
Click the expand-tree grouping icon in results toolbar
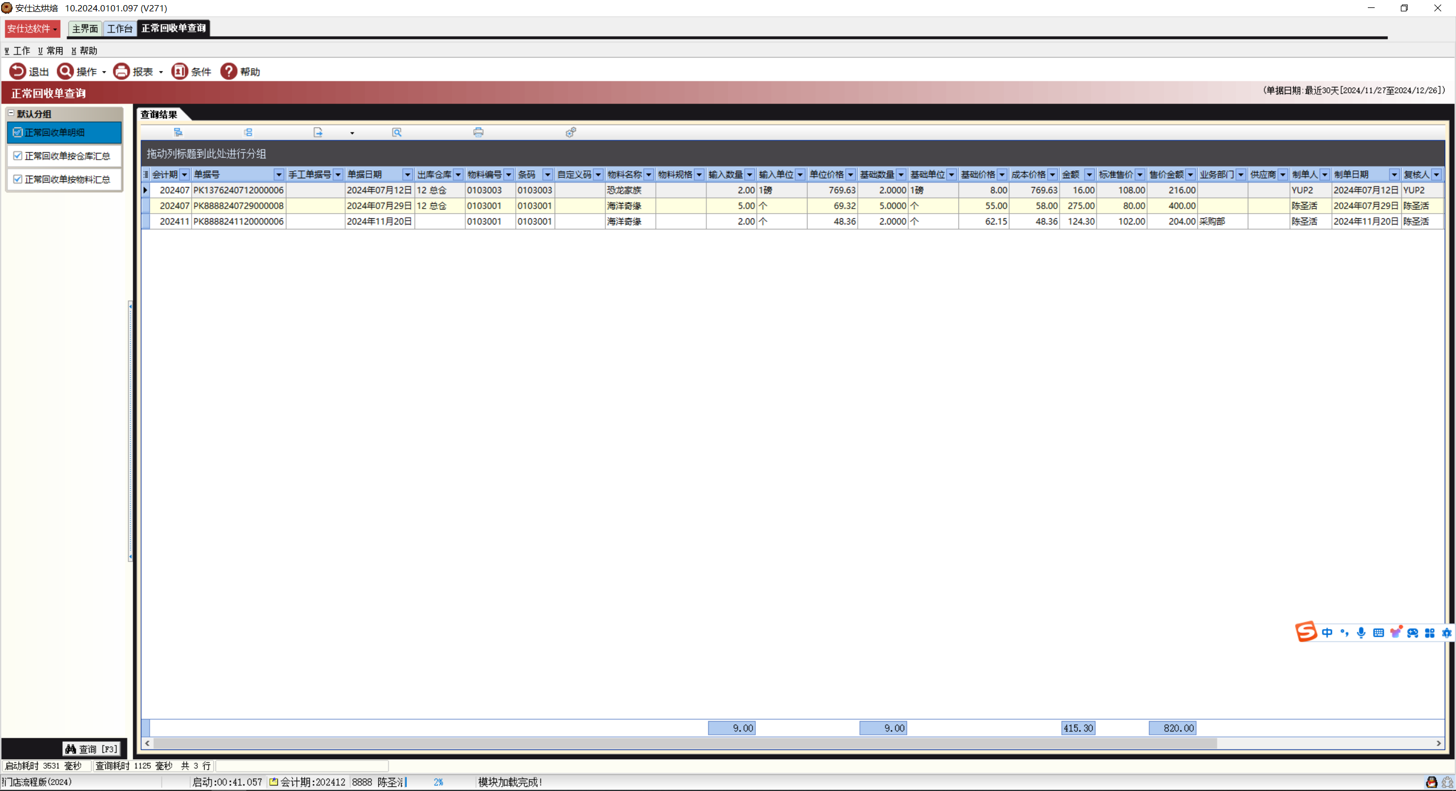coord(178,132)
